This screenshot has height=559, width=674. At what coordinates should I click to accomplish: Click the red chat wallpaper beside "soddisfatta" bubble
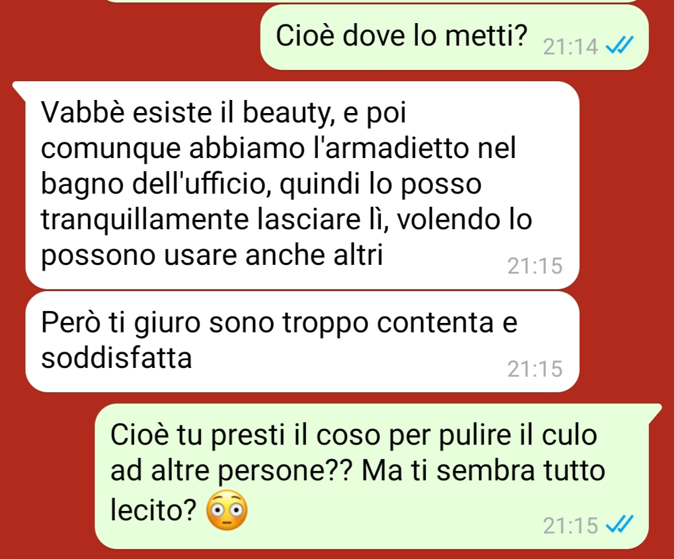(x=625, y=342)
